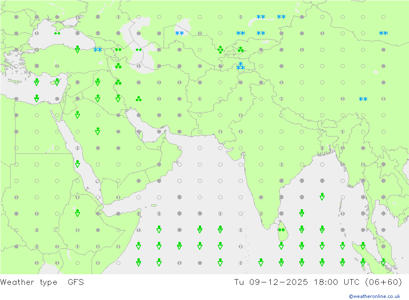This screenshot has height=300, width=409.
Task: Click the shower symbol over Cyprus
Action: point(57,82)
